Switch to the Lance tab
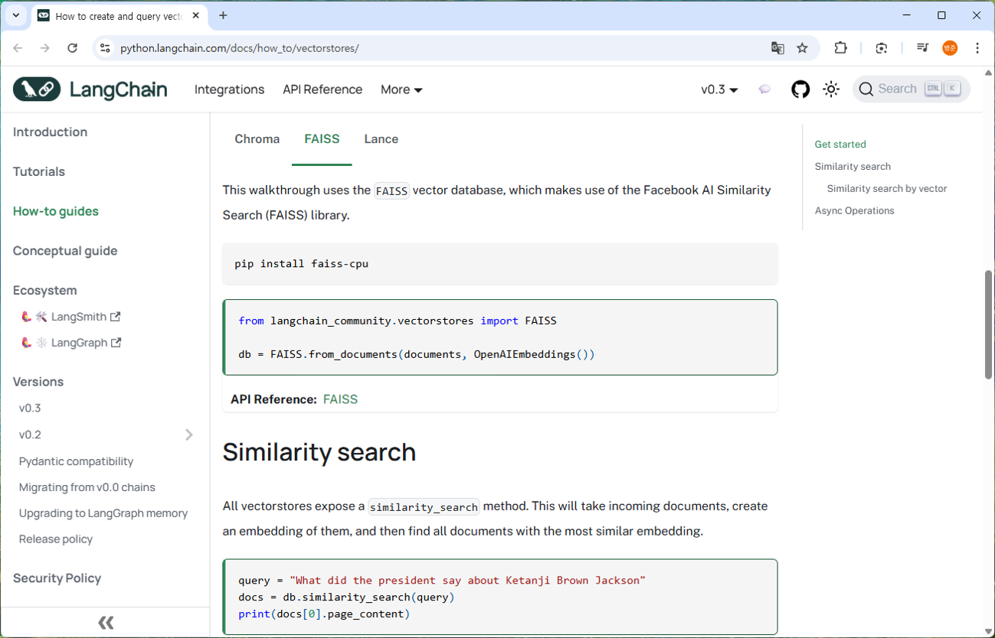Viewport: 995px width, 638px height. click(381, 139)
